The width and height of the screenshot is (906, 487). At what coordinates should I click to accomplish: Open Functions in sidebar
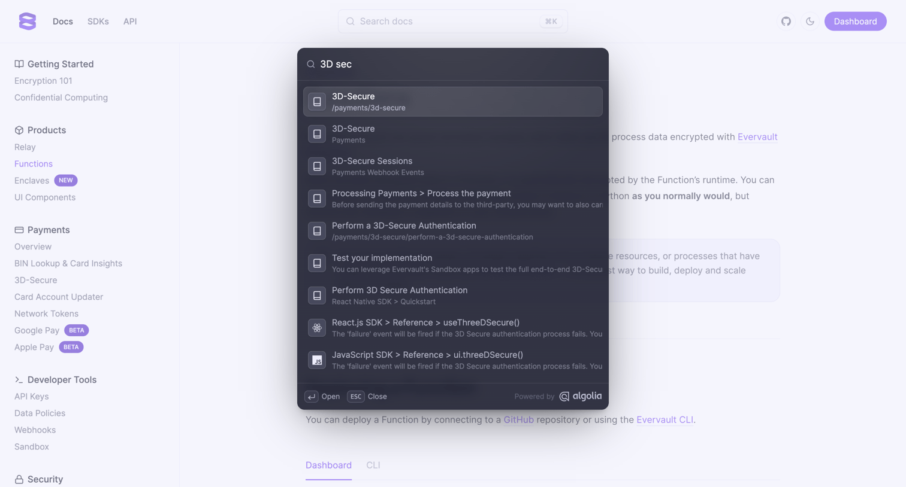[34, 164]
